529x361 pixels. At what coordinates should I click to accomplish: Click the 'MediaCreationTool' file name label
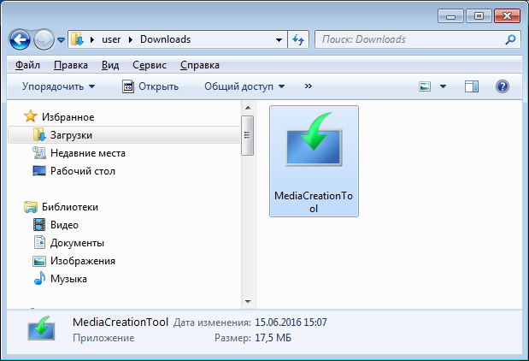click(x=314, y=202)
